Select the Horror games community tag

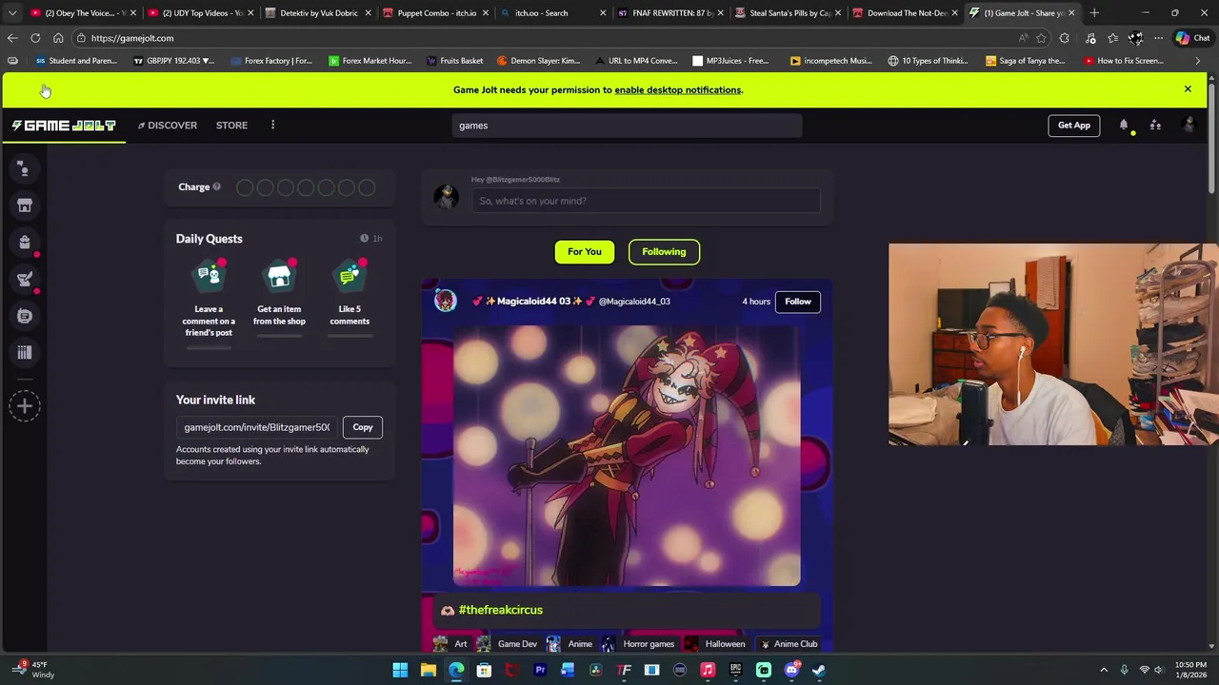[638, 644]
